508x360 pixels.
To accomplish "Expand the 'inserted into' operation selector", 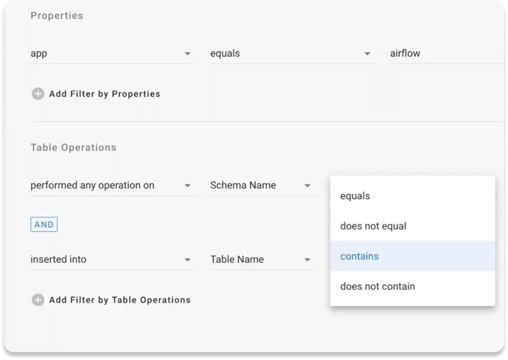I will point(108,259).
